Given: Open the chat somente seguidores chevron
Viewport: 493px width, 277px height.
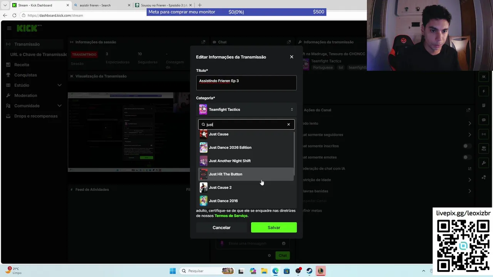Looking at the screenshot, I should coord(470,135).
